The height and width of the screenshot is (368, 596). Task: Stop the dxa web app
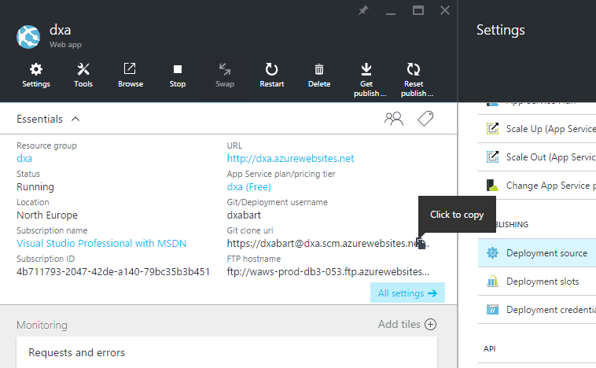click(178, 75)
